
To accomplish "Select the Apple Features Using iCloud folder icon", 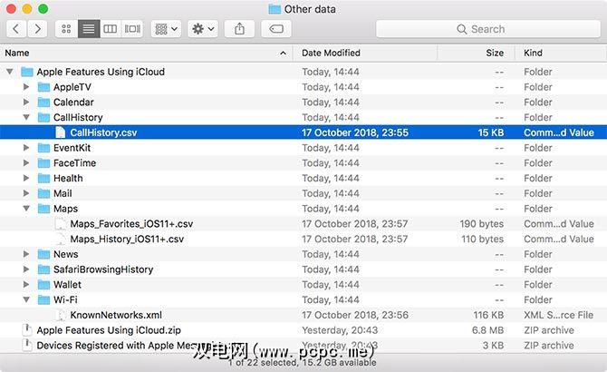I will [27, 72].
